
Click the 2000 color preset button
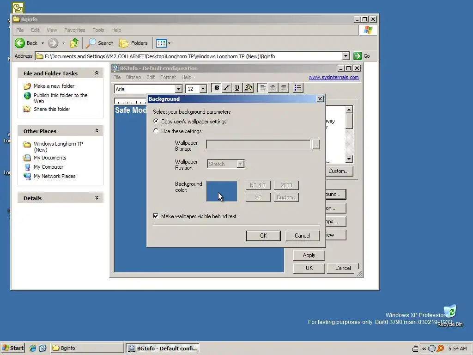tap(286, 185)
